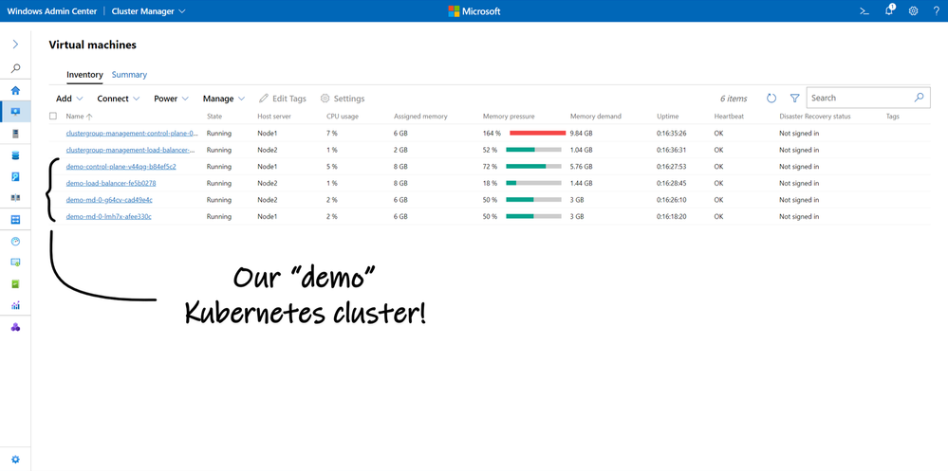Viewport: 948px width, 471px height.
Task: Open clustergroup-management-load-balancer VM link
Action: click(x=131, y=150)
